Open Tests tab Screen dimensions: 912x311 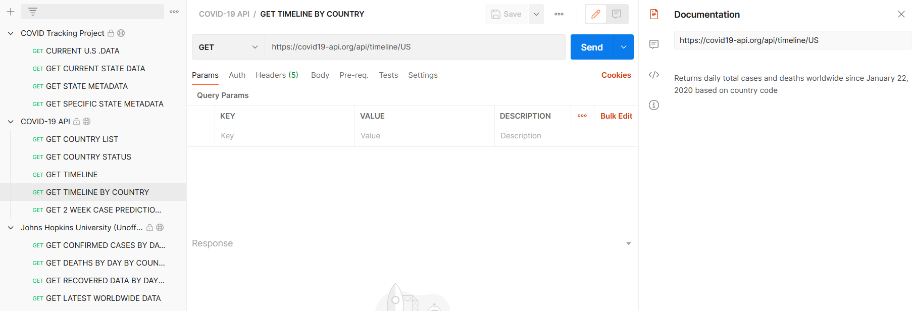[388, 75]
